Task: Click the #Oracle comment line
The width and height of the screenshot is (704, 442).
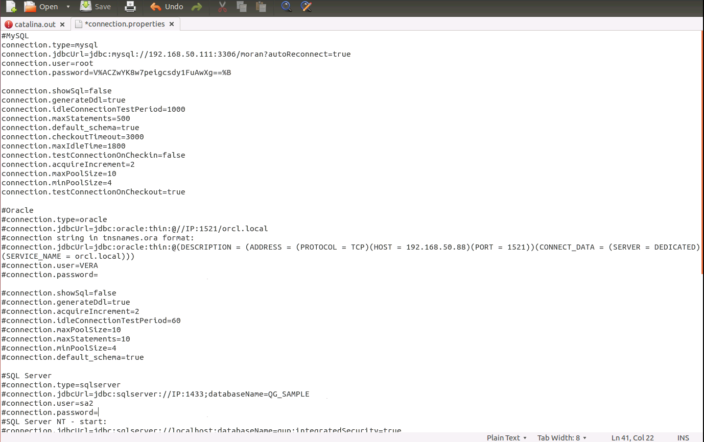Action: point(17,210)
